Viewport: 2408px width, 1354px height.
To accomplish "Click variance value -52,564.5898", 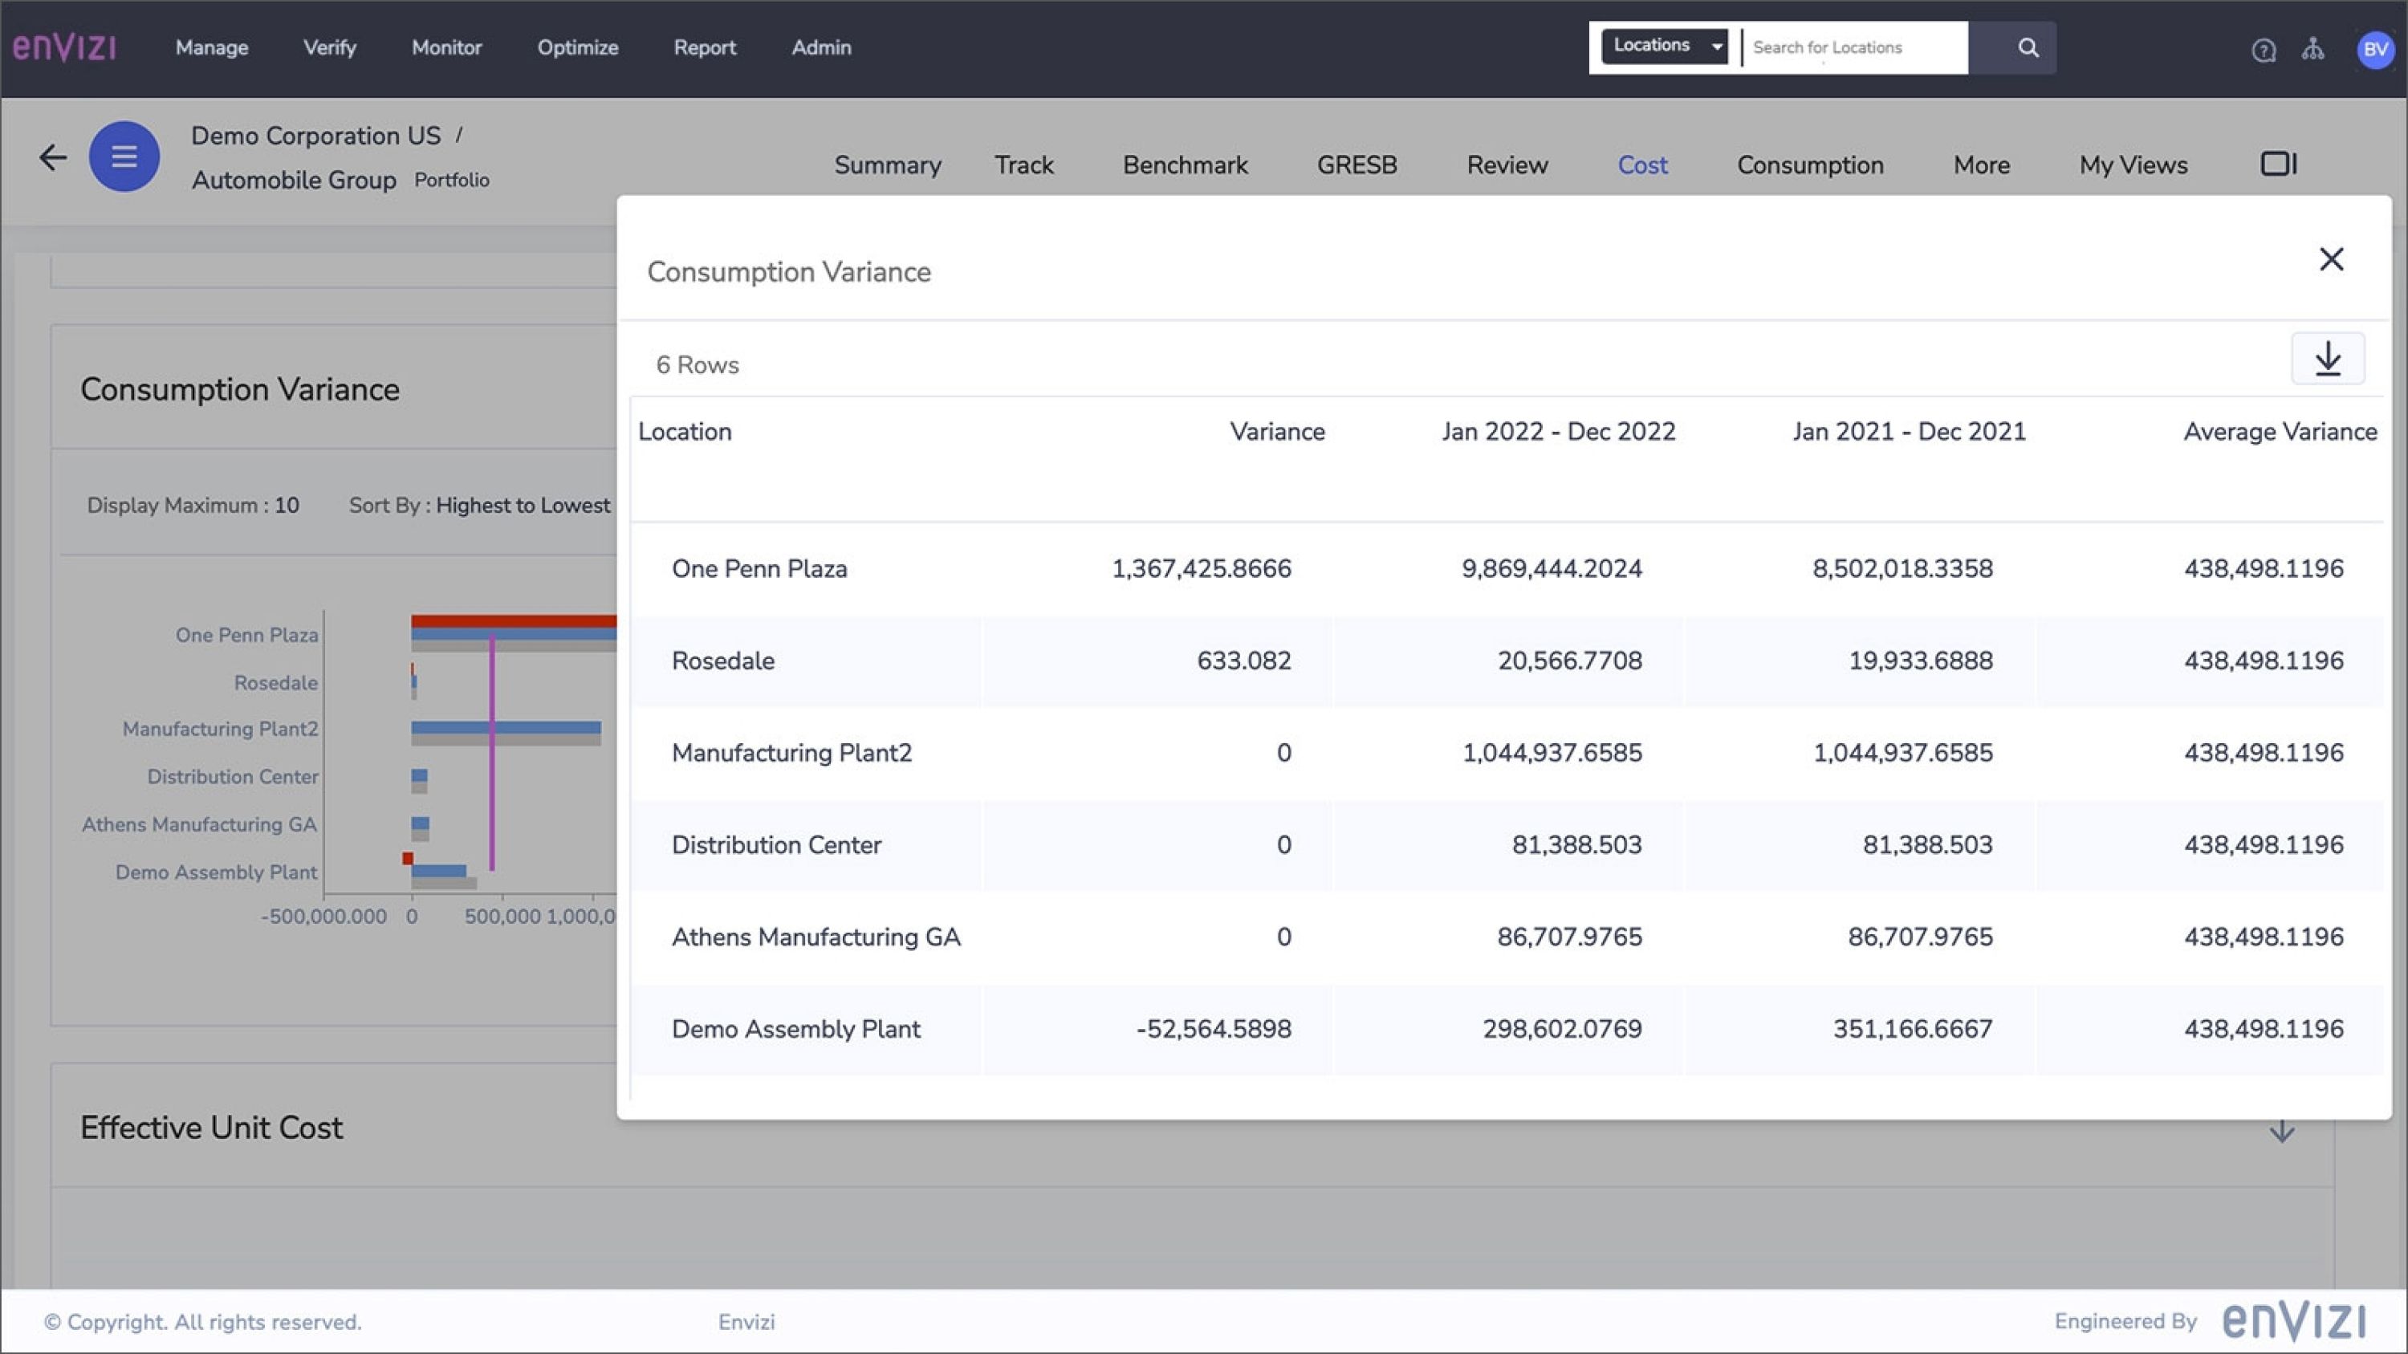I will point(1214,1029).
